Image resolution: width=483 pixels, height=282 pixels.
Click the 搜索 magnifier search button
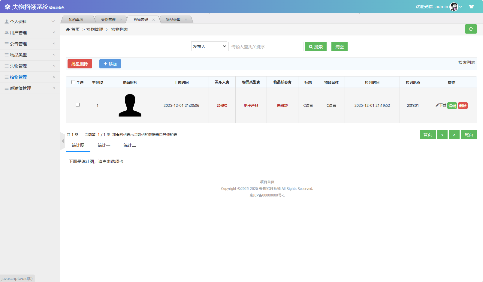click(315, 46)
